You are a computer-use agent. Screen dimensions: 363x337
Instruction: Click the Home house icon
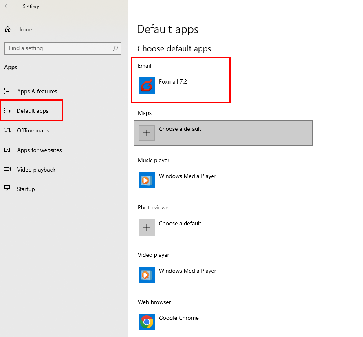click(x=8, y=29)
